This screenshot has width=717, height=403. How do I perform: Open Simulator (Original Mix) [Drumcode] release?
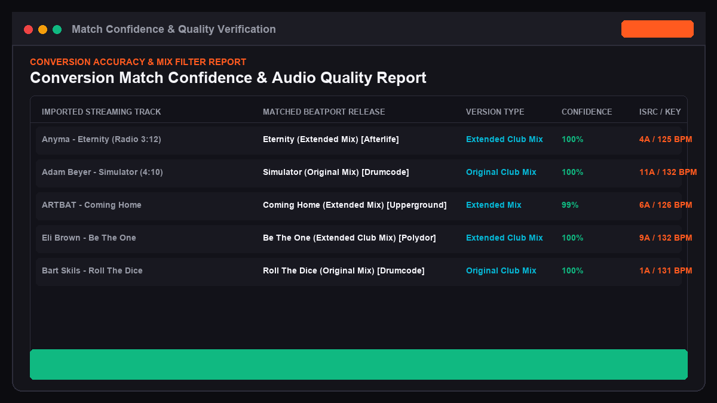[x=336, y=172]
